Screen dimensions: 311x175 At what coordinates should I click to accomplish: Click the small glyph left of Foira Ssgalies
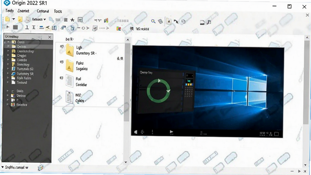pyautogui.click(x=62, y=62)
